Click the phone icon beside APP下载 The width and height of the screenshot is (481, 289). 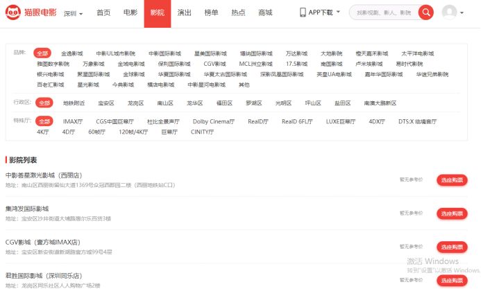click(x=303, y=12)
